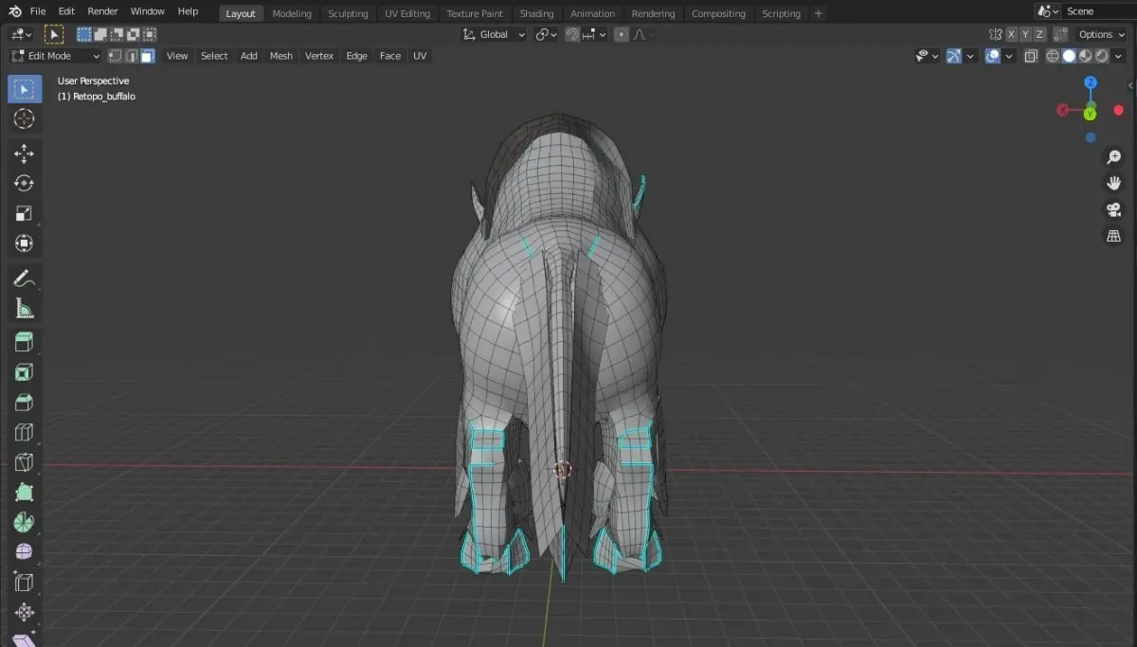This screenshot has height=647, width=1137.
Task: Click the green Y-axis gizmo circle
Action: coord(1091,114)
